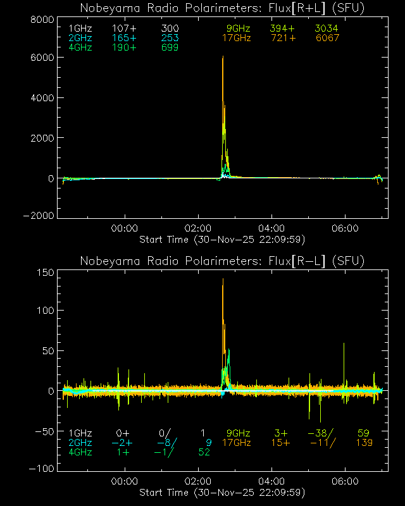Click the green 4GHz label in Flux[R-L] legend
The height and width of the screenshot is (506, 405).
click(x=80, y=452)
